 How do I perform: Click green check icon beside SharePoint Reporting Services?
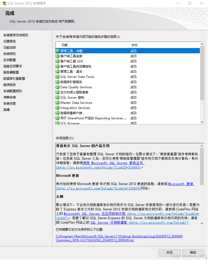click(x=57, y=118)
